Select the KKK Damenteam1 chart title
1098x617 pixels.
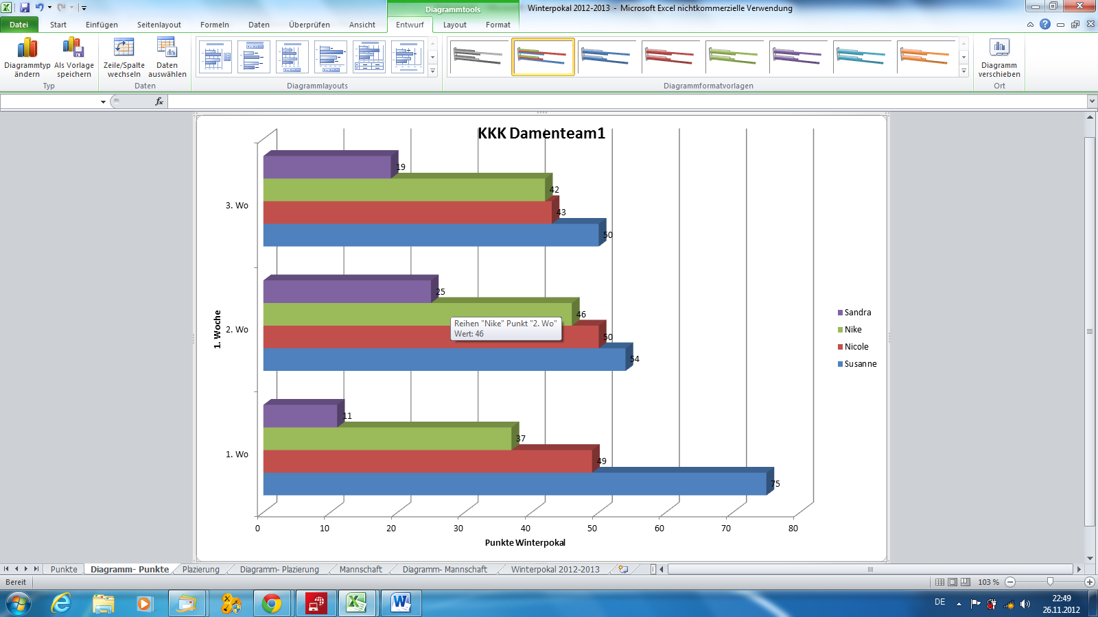pyautogui.click(x=541, y=133)
